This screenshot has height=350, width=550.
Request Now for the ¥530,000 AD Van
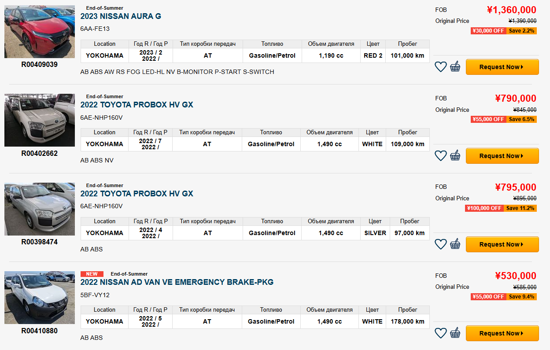502,333
